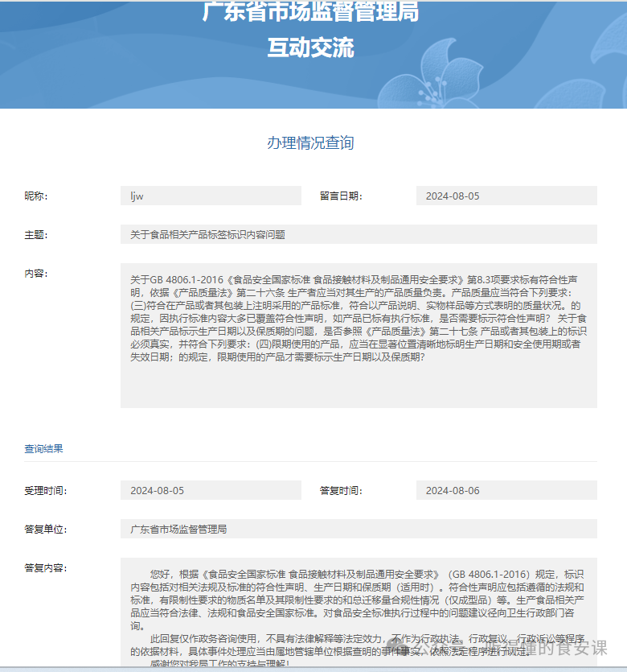Click the 留言日期 field 2024-08-05

point(506,196)
